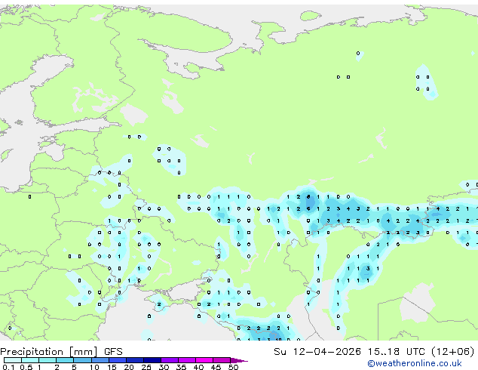The image size is (478, 370).
Task: Click the "50" legend scale label
Action: [x=233, y=367]
